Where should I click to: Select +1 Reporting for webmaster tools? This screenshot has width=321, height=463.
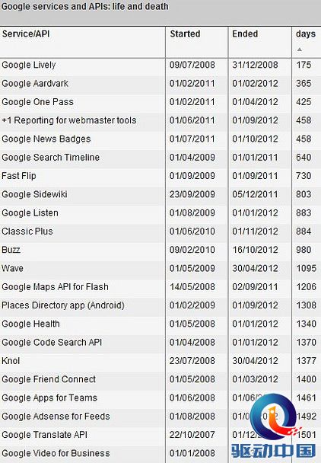point(69,120)
